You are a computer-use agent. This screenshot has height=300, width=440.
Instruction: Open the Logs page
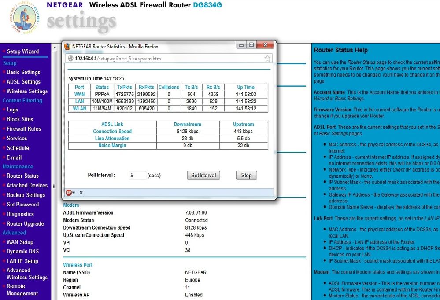tap(12, 110)
